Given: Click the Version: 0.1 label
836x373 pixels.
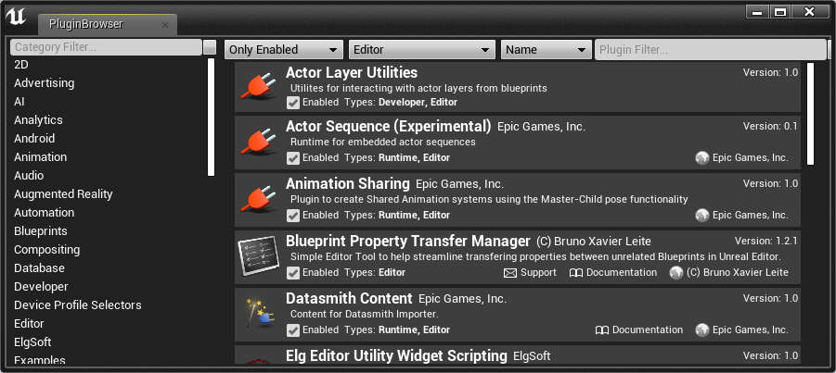Looking at the screenshot, I should point(770,127).
